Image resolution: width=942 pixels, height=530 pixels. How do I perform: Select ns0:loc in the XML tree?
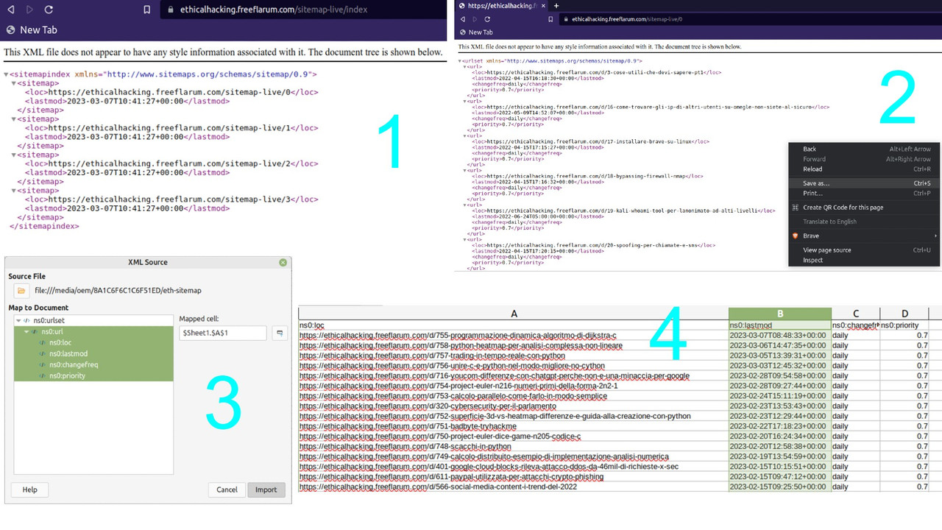60,343
